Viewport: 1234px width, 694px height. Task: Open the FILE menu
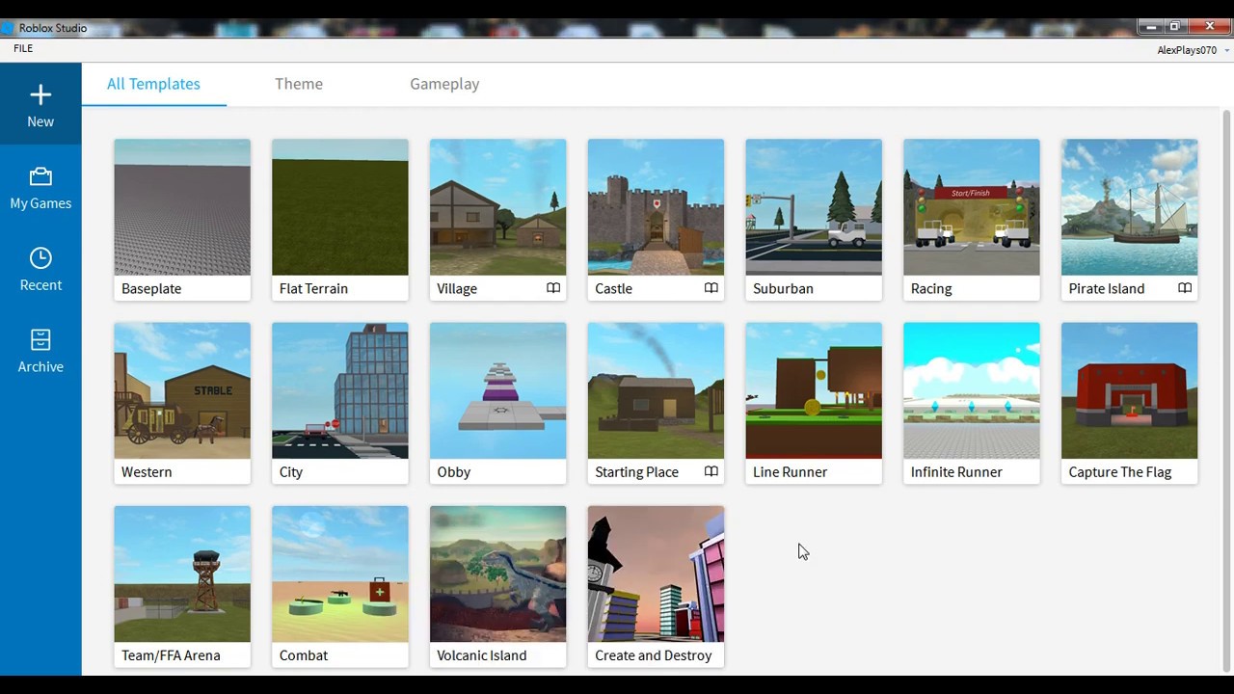23,49
